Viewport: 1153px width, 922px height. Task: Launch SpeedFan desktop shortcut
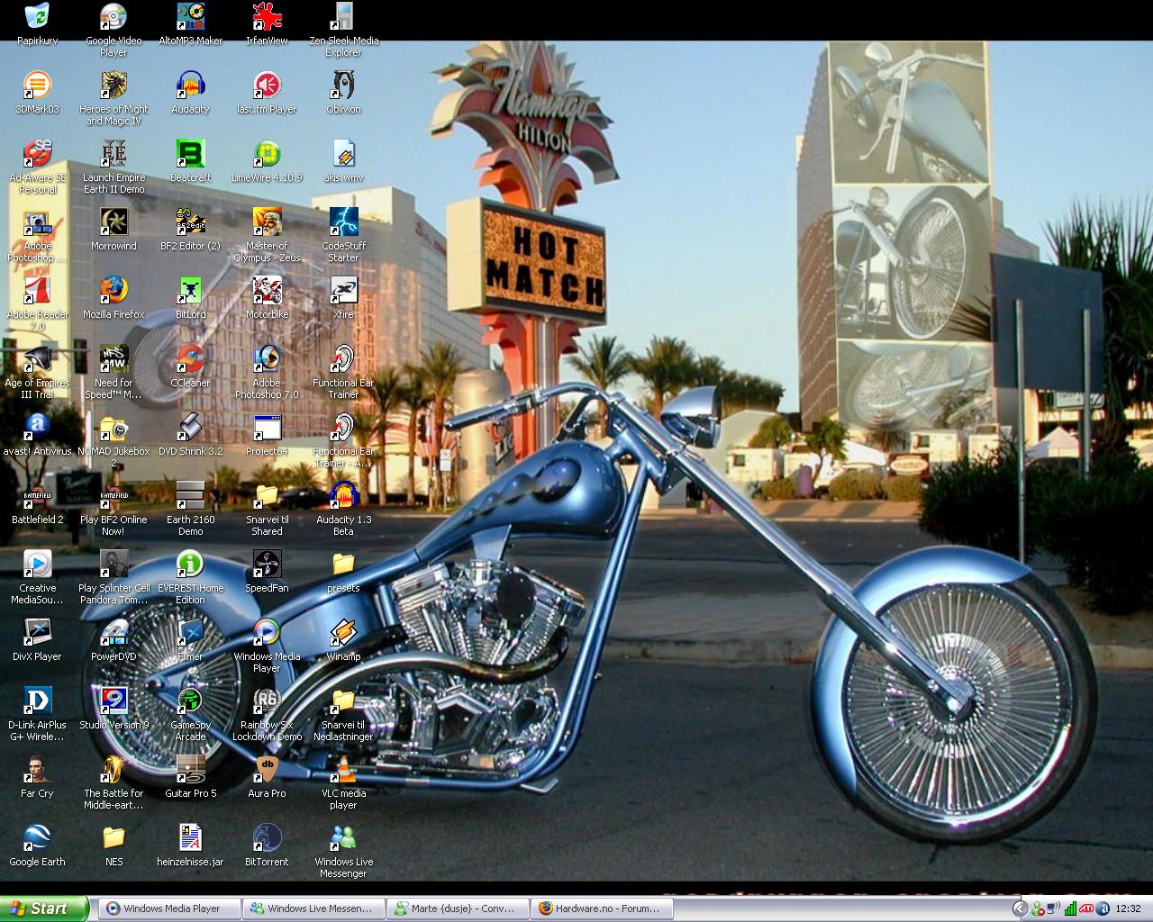[267, 571]
